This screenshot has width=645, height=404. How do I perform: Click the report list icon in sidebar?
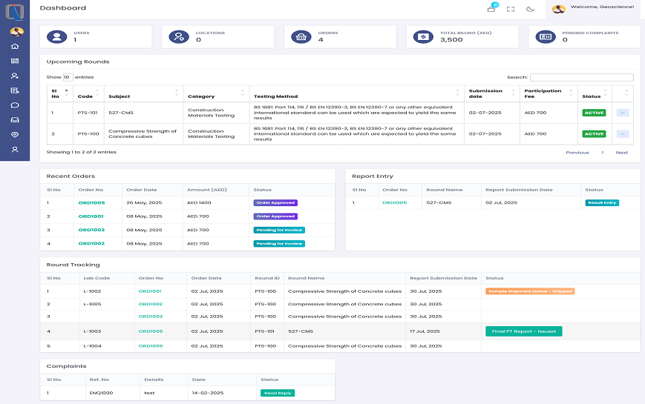point(15,90)
